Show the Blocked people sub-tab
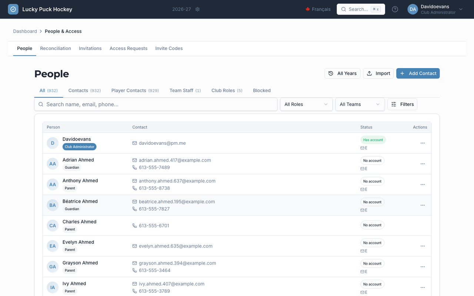The image size is (474, 296). tap(262, 90)
